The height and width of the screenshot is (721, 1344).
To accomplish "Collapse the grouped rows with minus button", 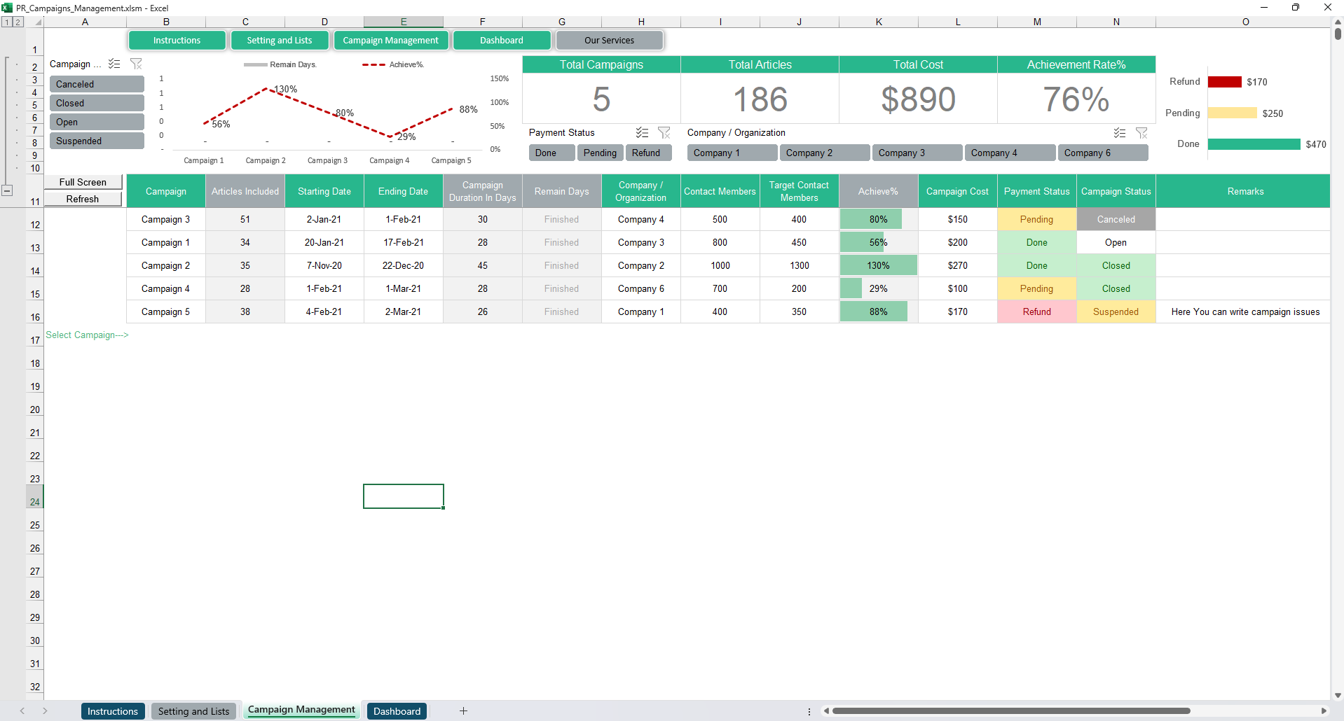I will tap(7, 190).
